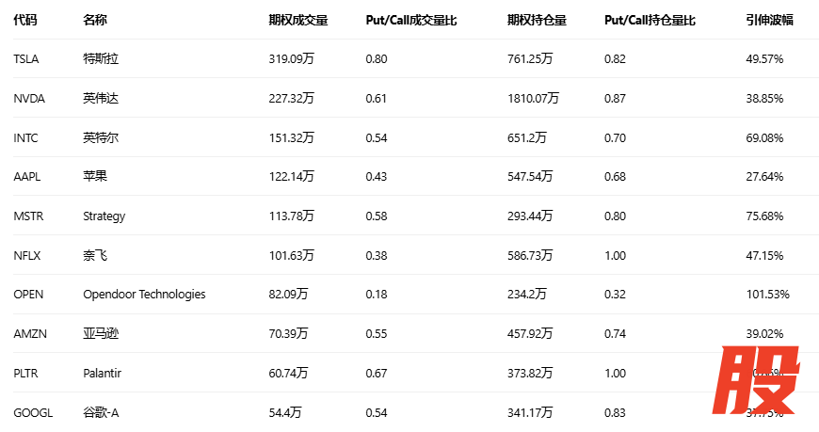Open the NVDA ticker code
The width and height of the screenshot is (819, 432).
click(29, 98)
